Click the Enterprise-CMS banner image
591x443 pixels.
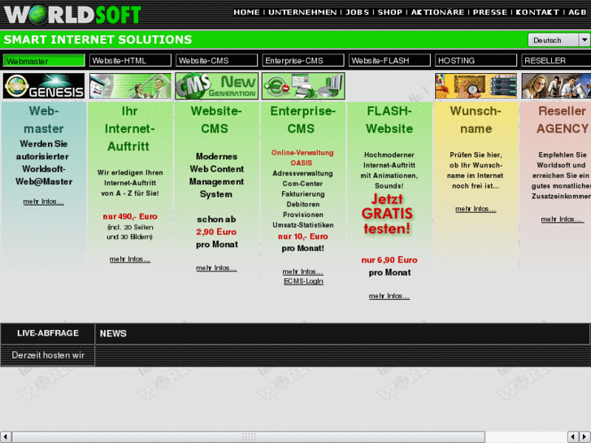(303, 86)
